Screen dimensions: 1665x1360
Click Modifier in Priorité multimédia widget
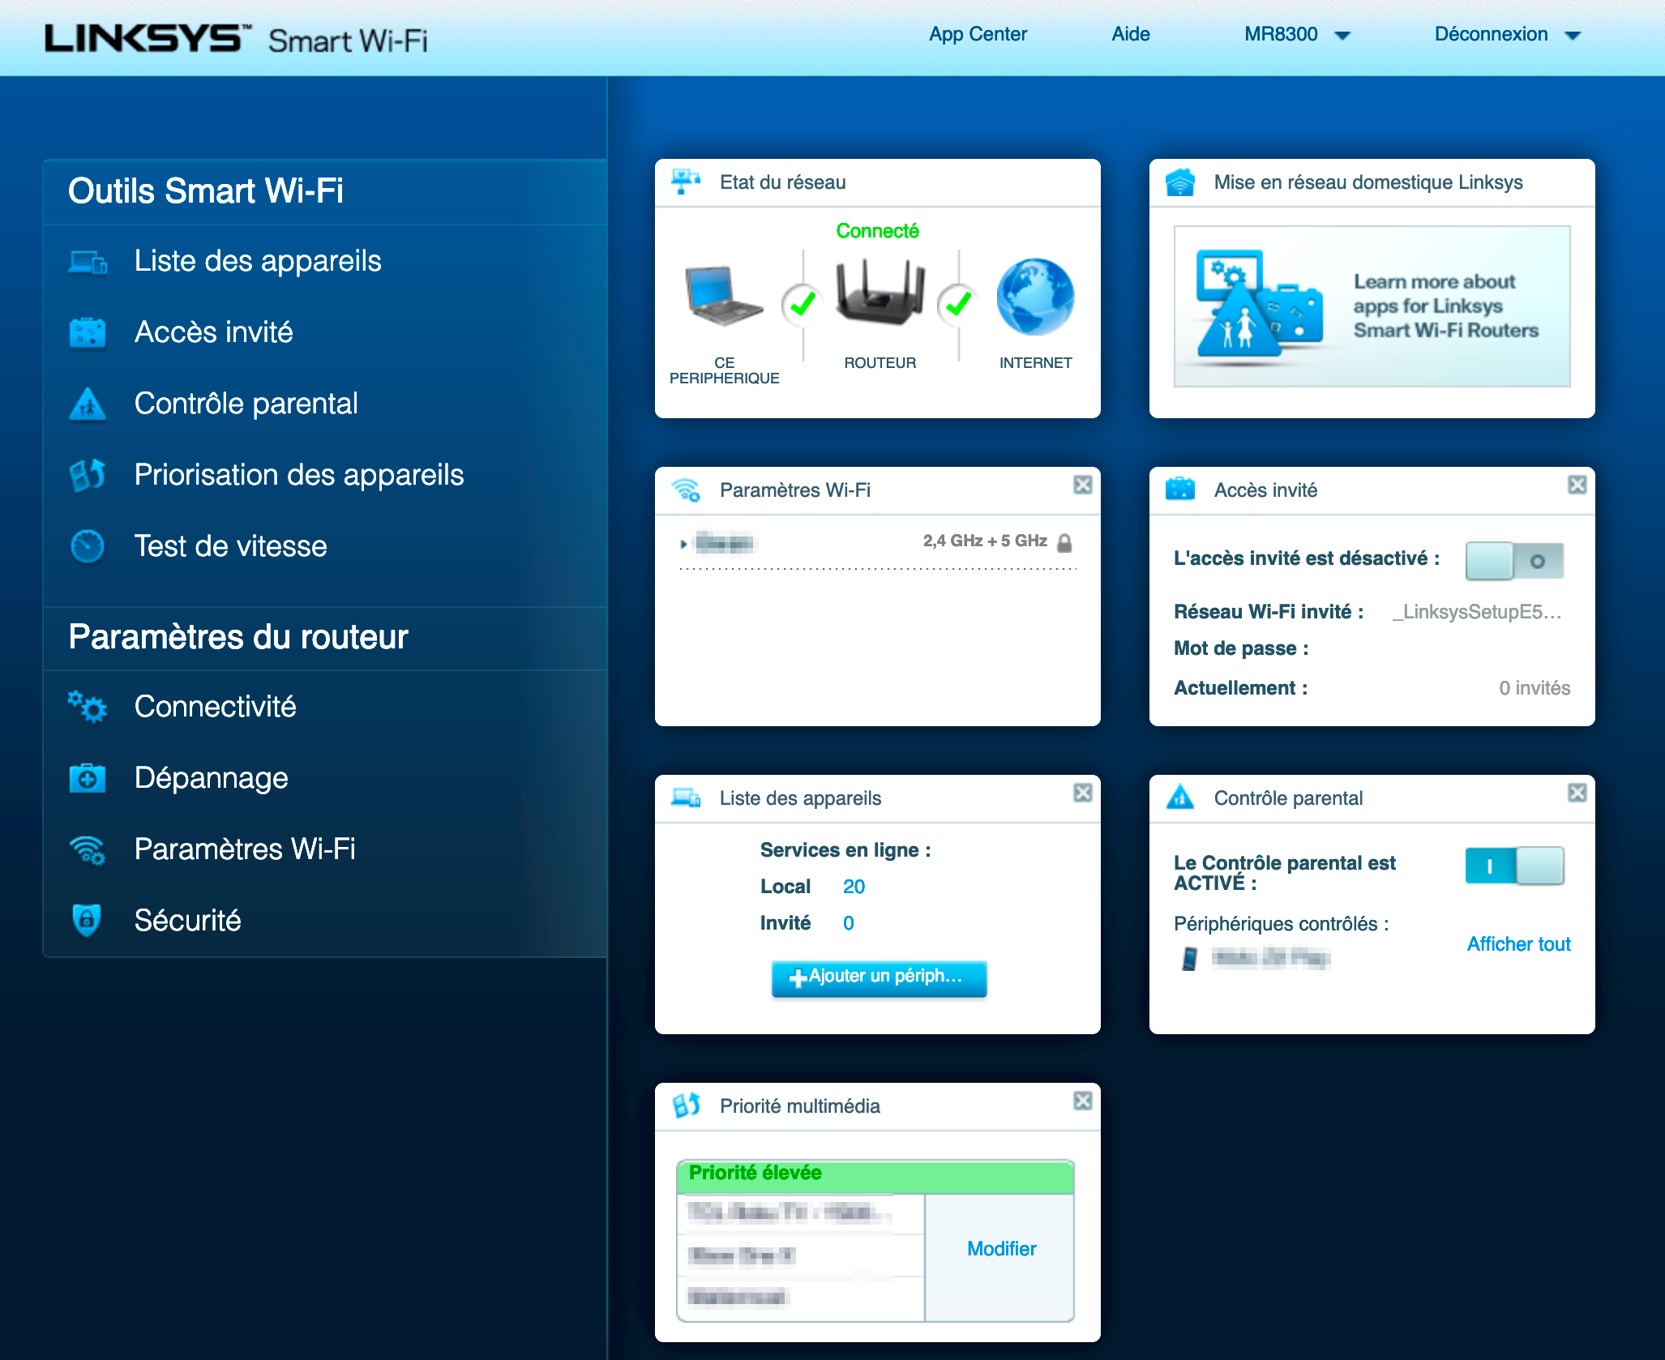pyautogui.click(x=1001, y=1249)
